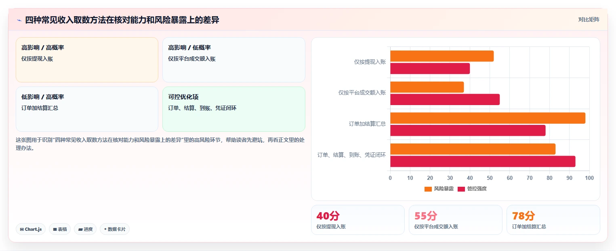Viewport: 616px width, 251px height.
Task: Select the title 四种常见收入取数方法在核对能力和风险暴露上的差异
Action: pos(122,20)
